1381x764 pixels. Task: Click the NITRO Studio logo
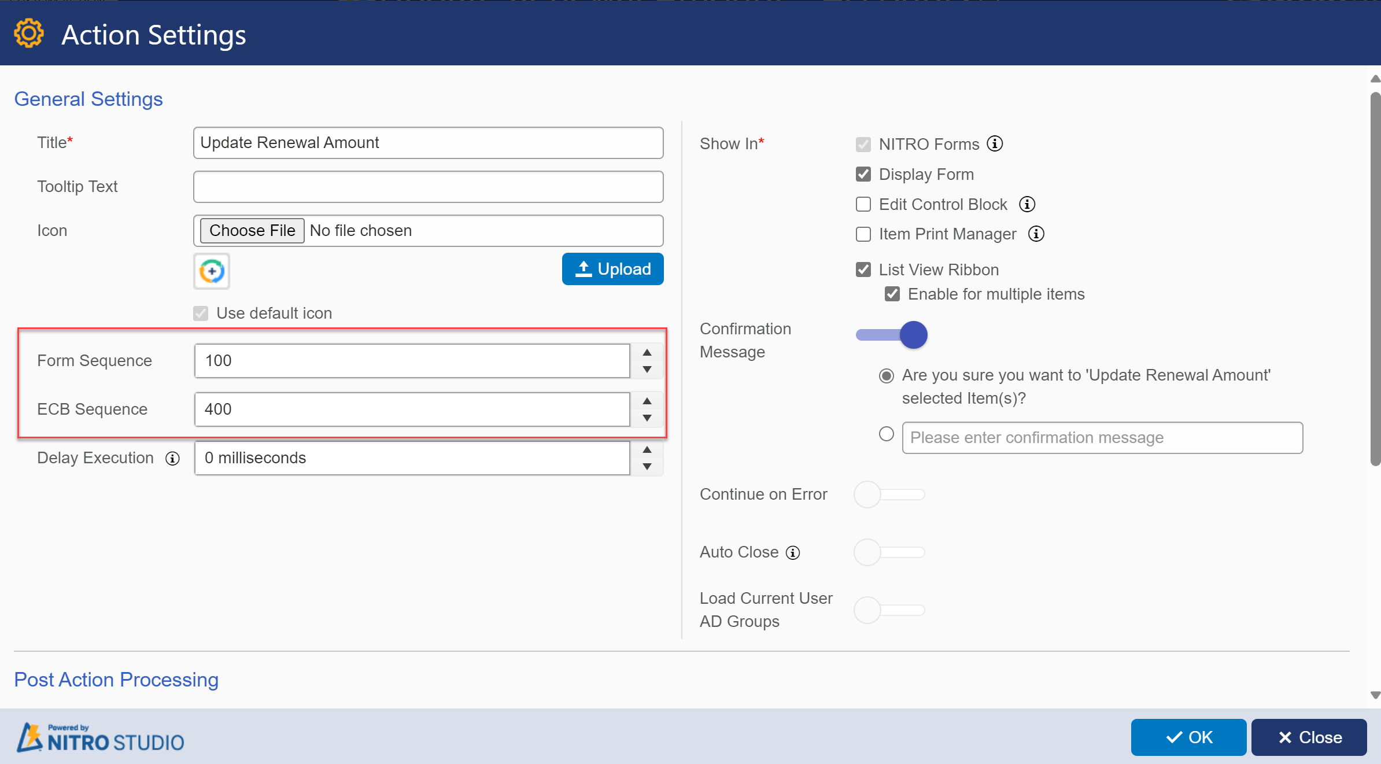click(x=100, y=737)
